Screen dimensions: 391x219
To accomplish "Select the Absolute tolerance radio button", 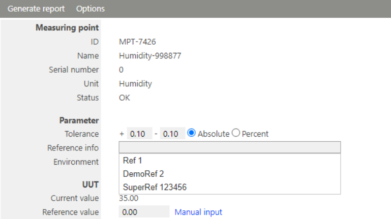I will (x=192, y=134).
